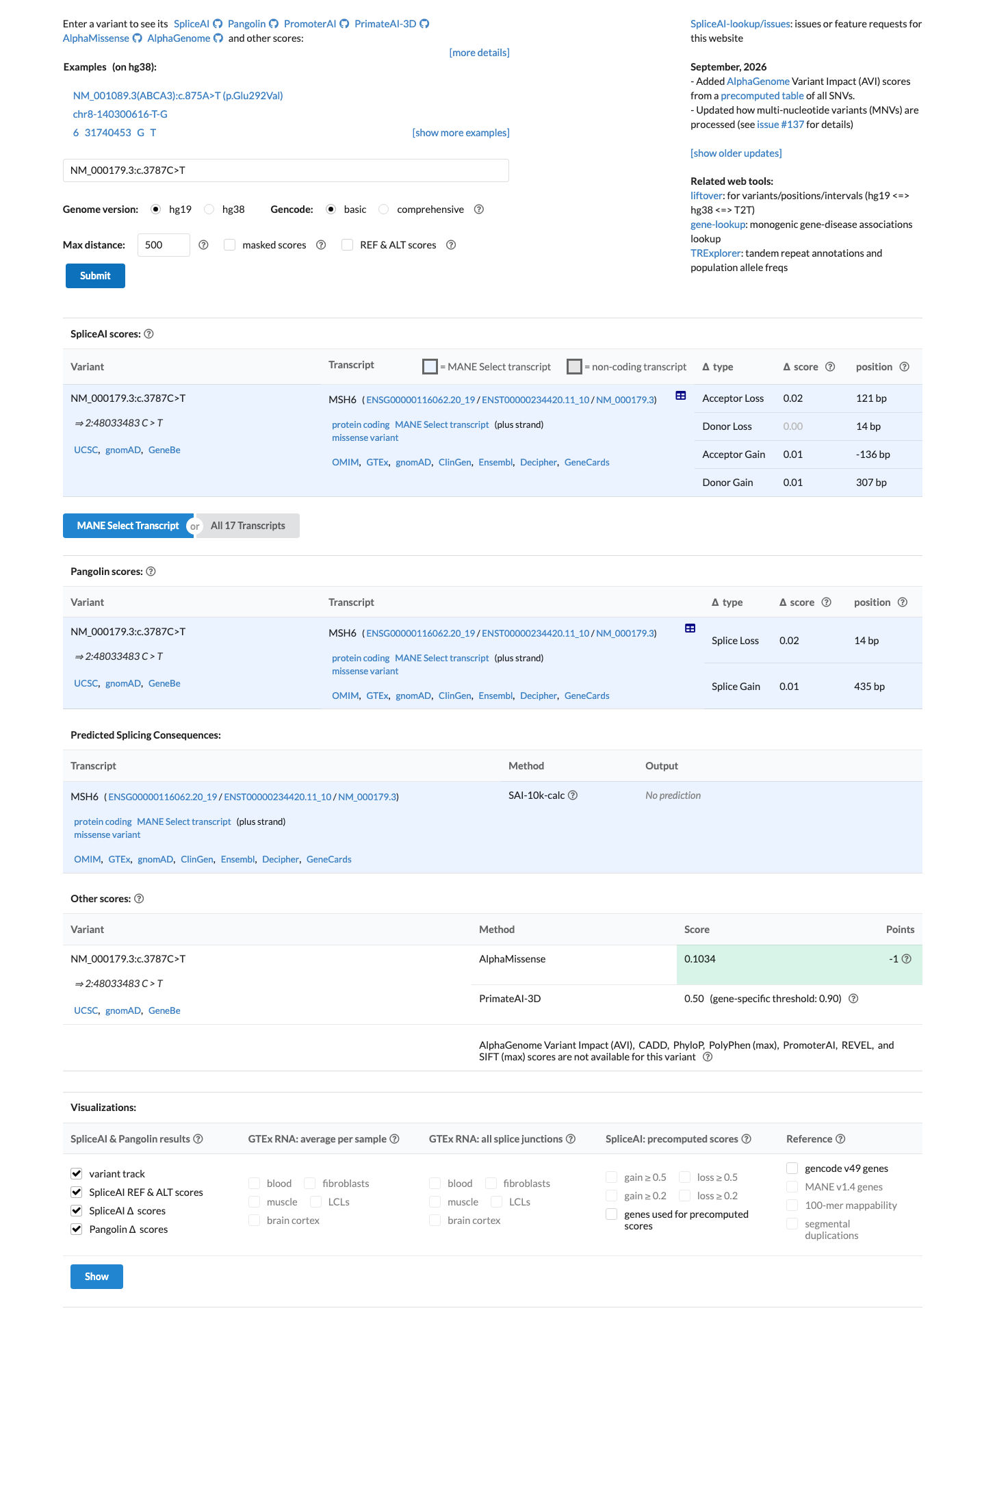Image resolution: width=995 pixels, height=1506 pixels.
Task: Enable REF & ALT scores checkbox
Action: coord(348,245)
